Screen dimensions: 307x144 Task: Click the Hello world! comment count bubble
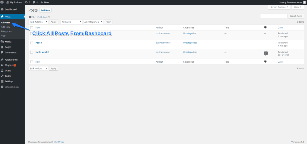click(x=266, y=53)
